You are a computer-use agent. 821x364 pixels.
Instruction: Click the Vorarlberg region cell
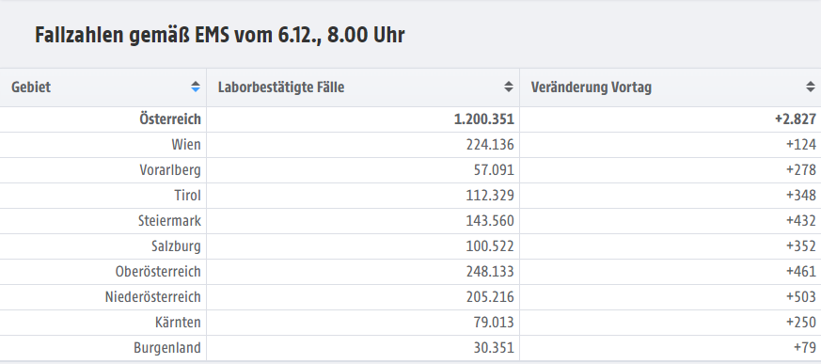[x=170, y=169]
